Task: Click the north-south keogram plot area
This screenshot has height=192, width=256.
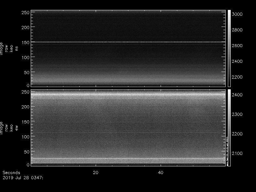Action: point(128,48)
